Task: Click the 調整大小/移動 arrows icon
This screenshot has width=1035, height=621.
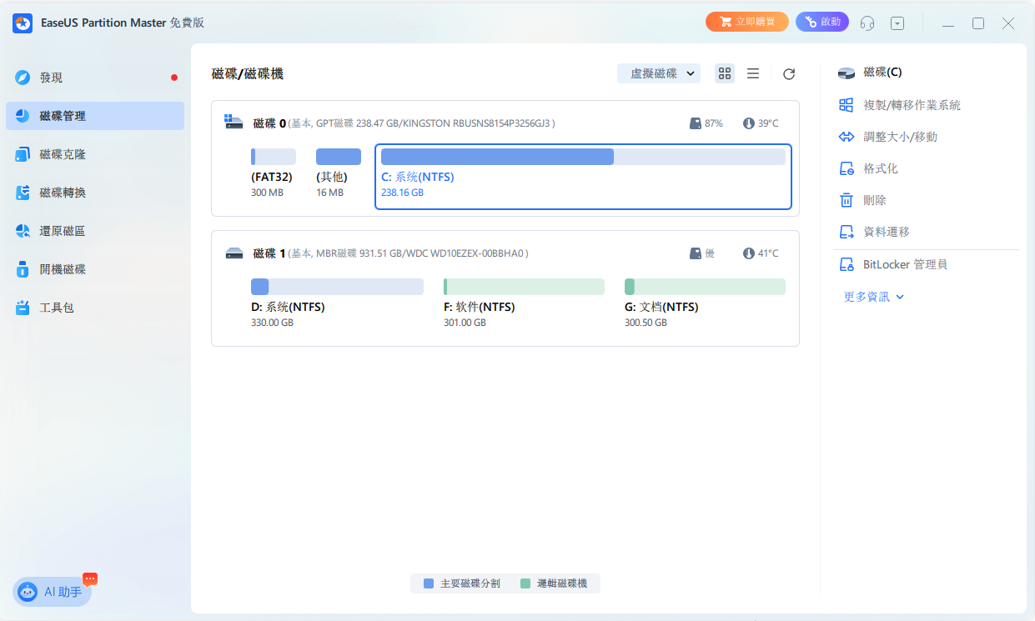Action: pyautogui.click(x=847, y=137)
